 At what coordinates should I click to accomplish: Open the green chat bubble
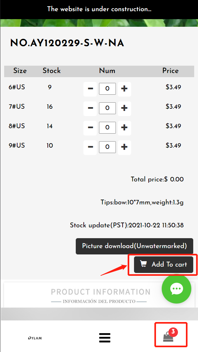click(176, 289)
